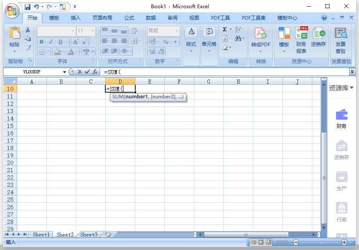This screenshot has height=250, width=359.
Task: Expand the Name Box dropdown
Action: [x=64, y=72]
